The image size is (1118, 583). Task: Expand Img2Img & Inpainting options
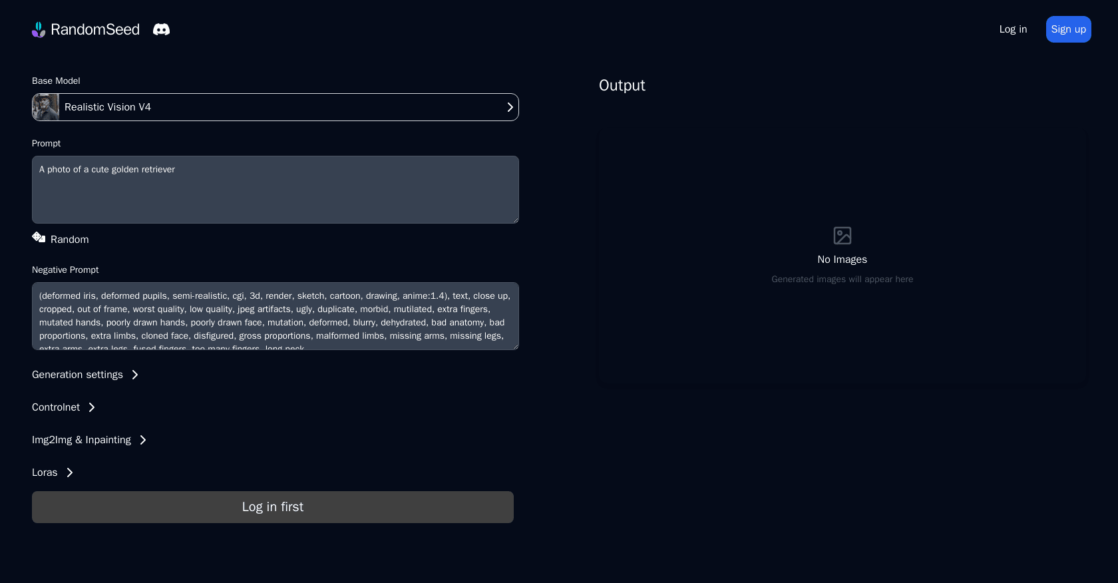(81, 440)
